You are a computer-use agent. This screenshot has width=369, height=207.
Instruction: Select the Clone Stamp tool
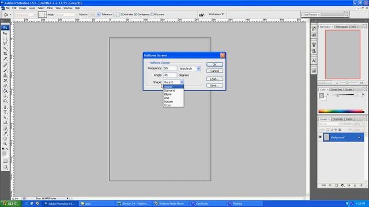(5, 75)
